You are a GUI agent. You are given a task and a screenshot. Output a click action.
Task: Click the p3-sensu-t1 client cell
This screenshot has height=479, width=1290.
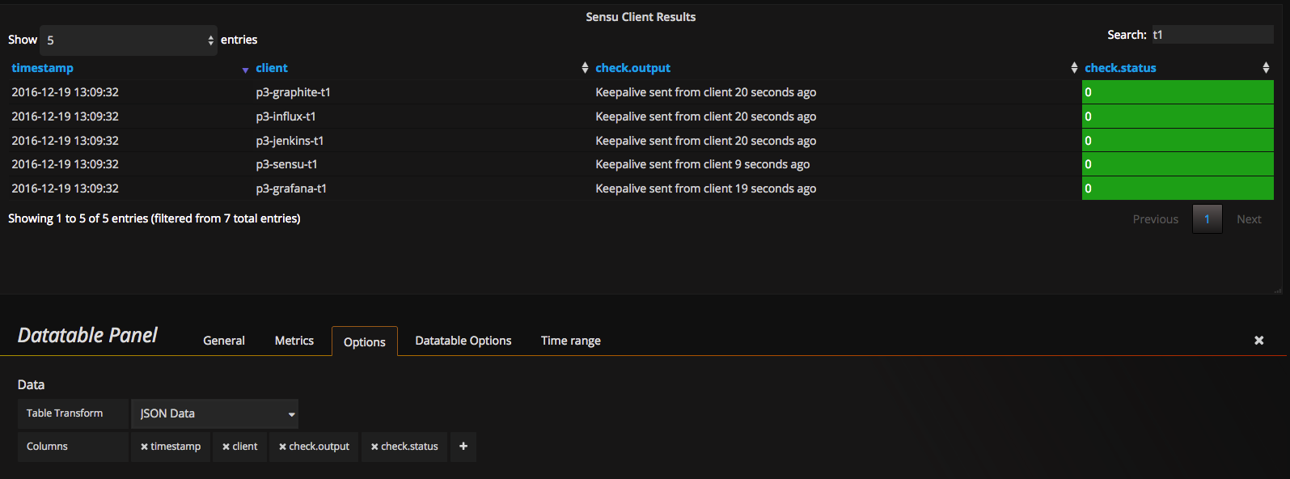click(286, 164)
